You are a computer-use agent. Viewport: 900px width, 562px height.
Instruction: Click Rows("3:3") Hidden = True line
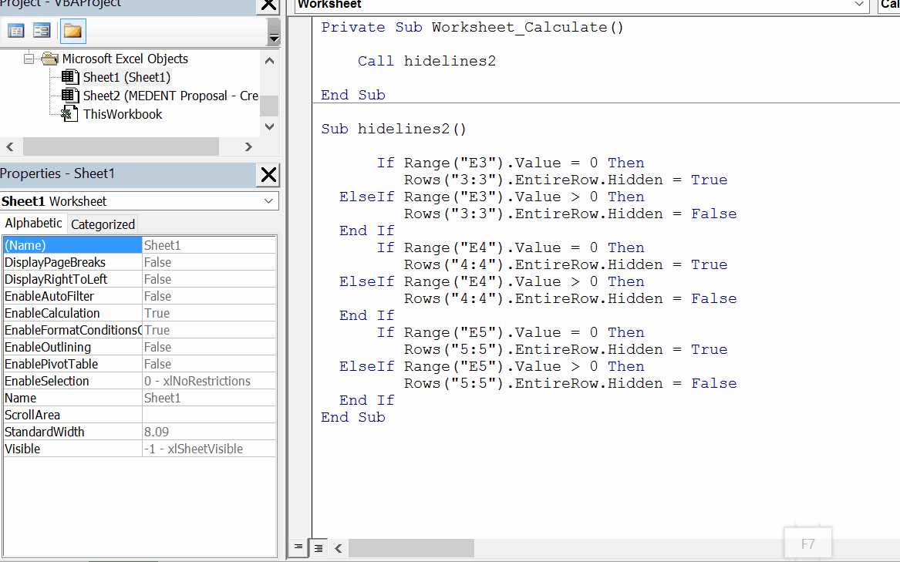coord(565,180)
